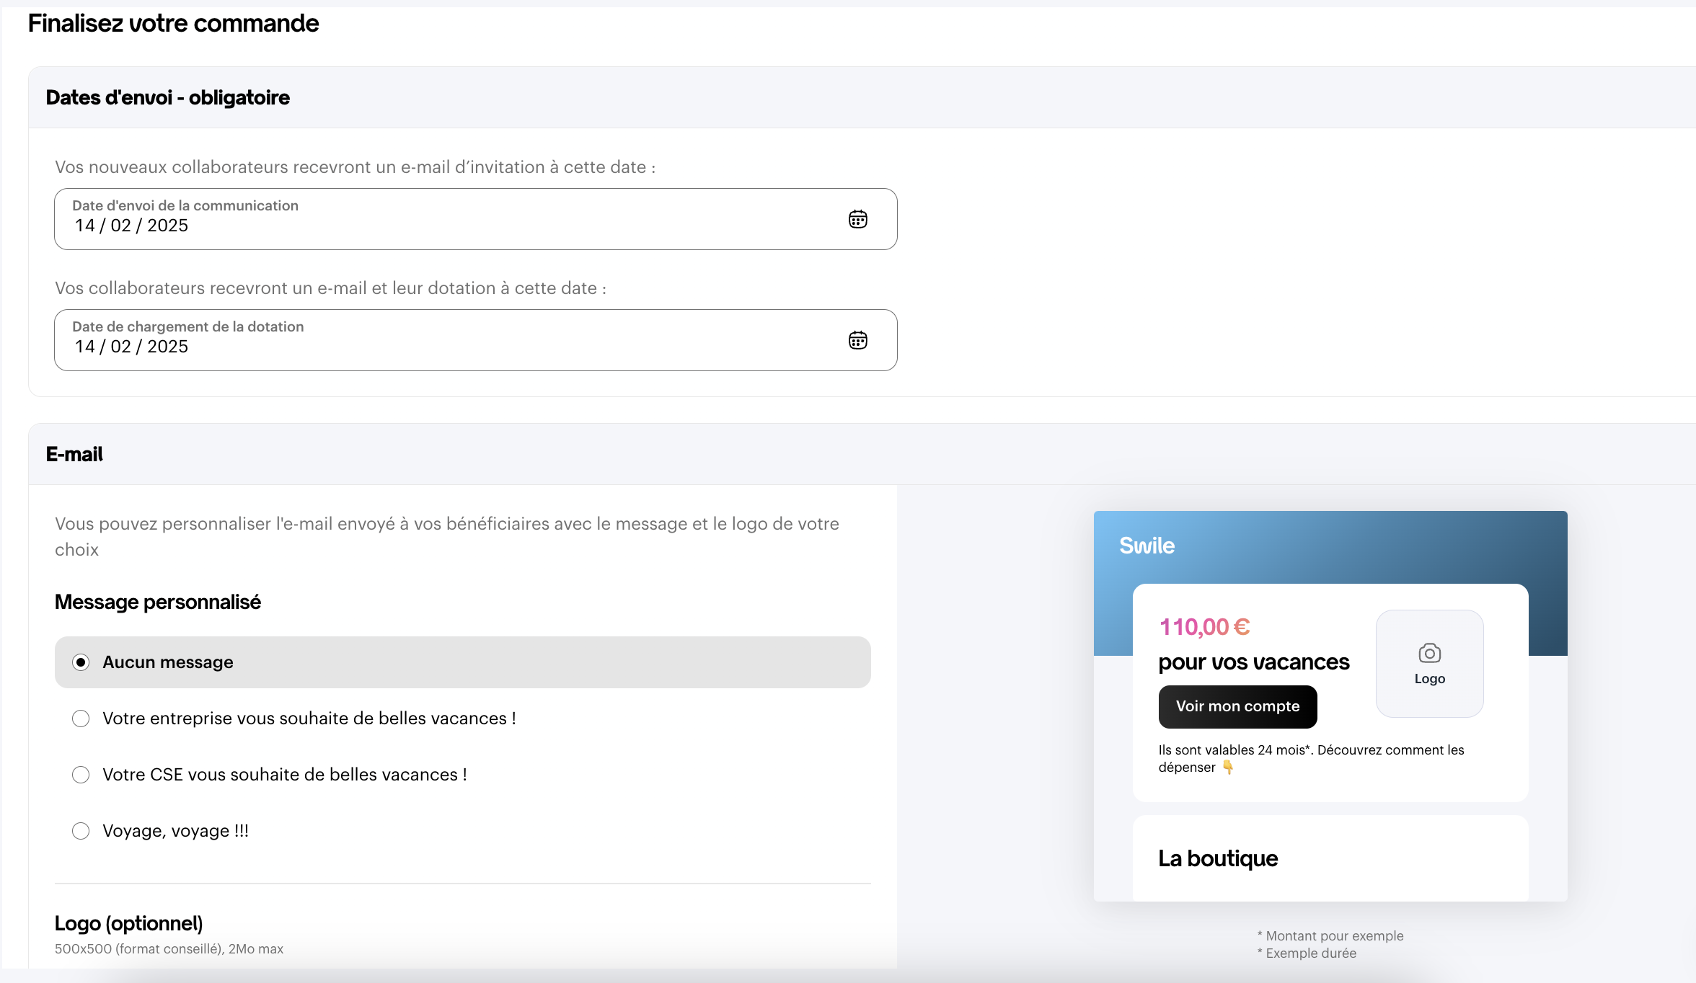Viewport: 1696px width, 983px height.
Task: Click the 'Voir mon compte' button
Action: (x=1237, y=706)
